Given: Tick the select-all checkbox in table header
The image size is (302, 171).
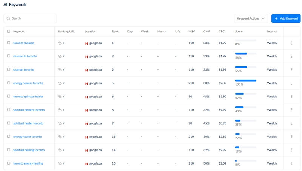Looking at the screenshot, I should pos(9,31).
